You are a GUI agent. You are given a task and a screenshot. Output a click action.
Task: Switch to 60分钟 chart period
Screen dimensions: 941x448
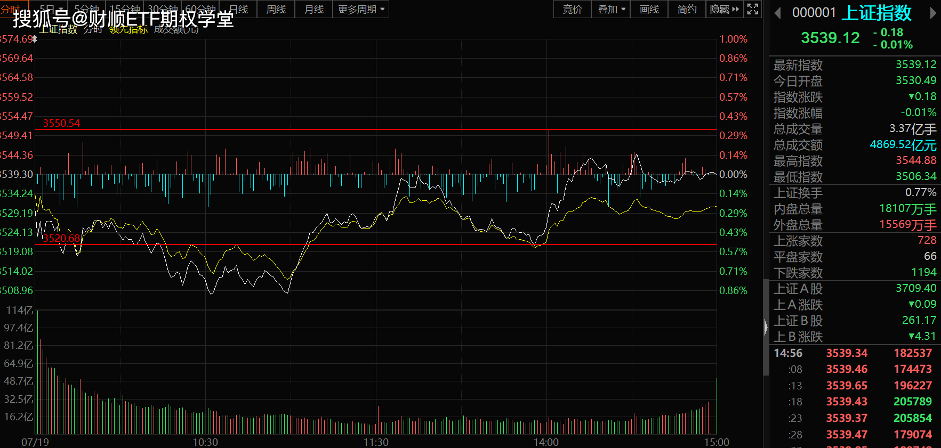point(200,9)
